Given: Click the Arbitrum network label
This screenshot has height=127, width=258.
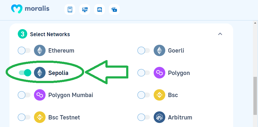Looking at the screenshot, I should tap(180, 117).
